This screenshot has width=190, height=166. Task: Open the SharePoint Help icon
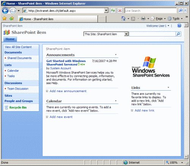(179, 26)
